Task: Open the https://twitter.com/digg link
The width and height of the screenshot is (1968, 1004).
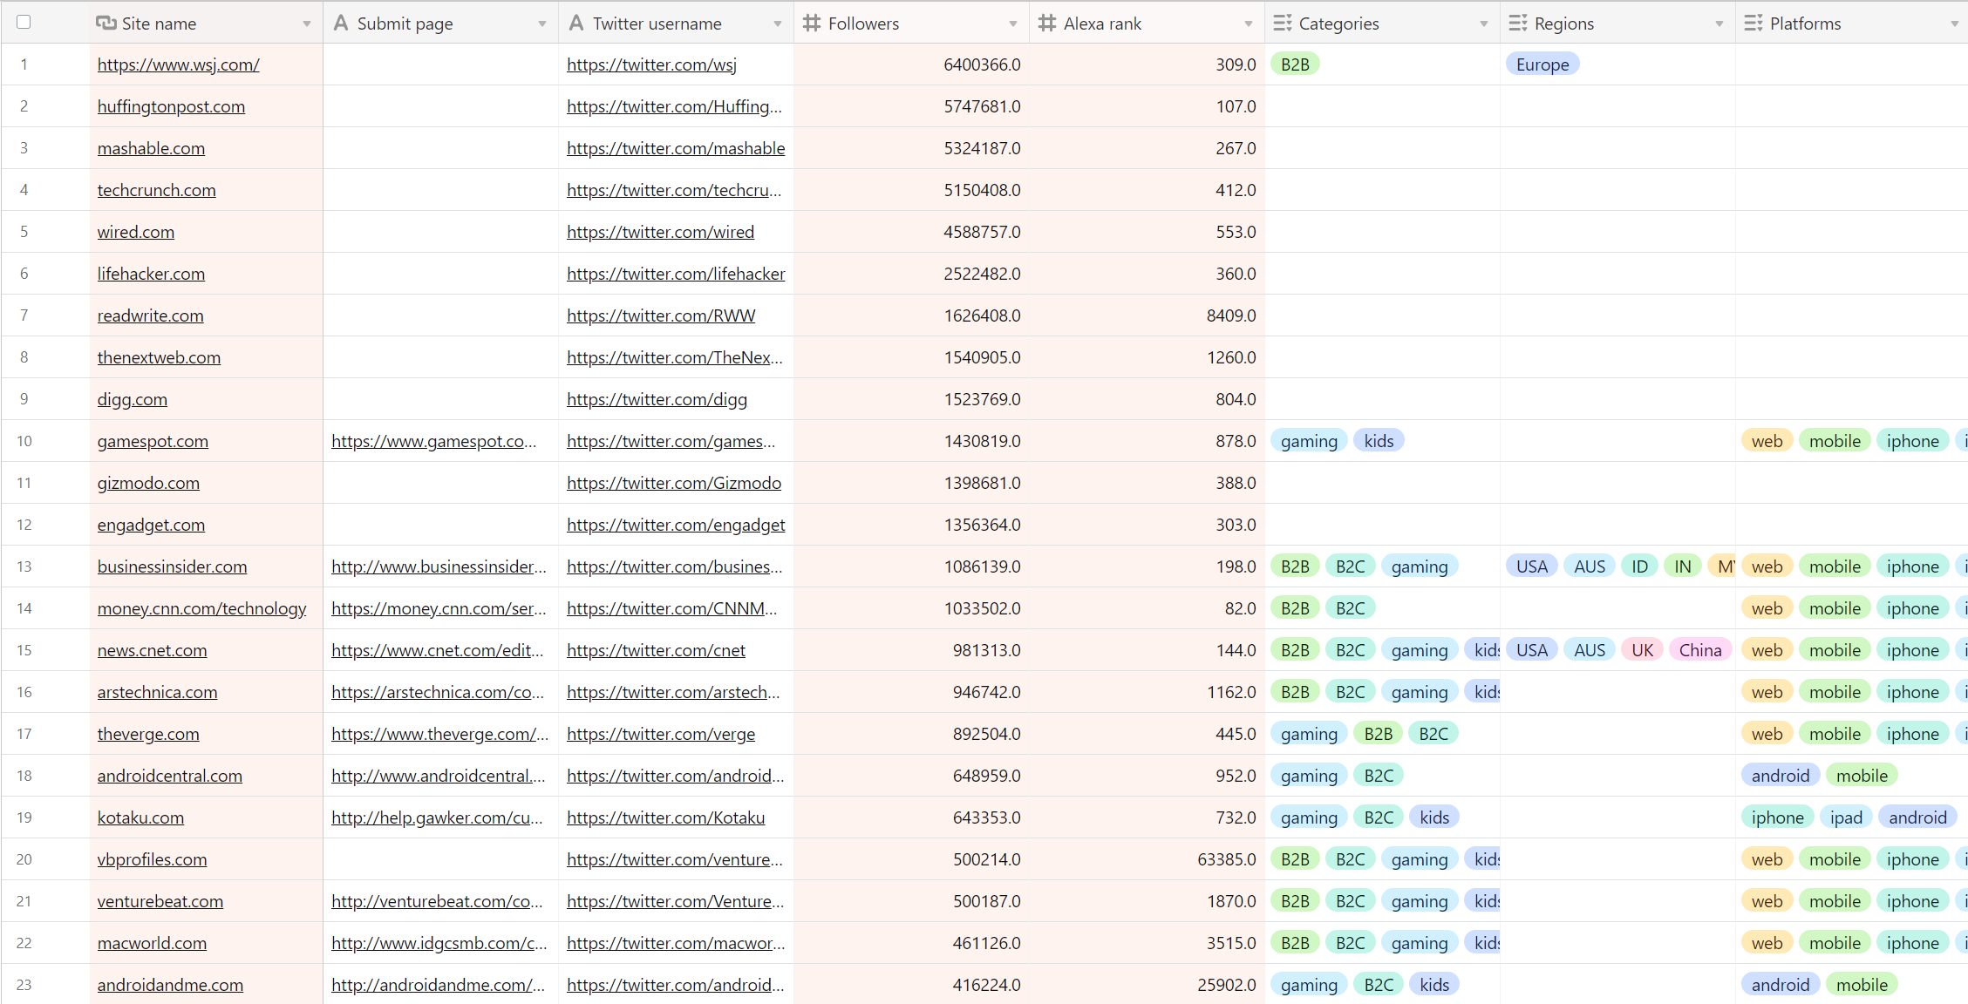Action: point(657,399)
